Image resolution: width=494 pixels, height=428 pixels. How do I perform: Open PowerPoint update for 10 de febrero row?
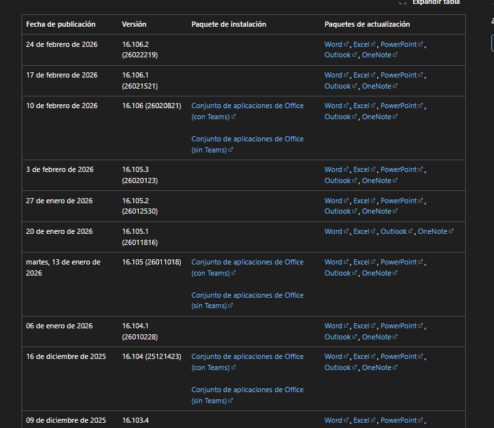pos(402,106)
